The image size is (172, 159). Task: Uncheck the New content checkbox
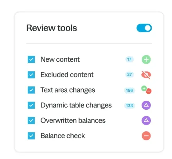pyautogui.click(x=31, y=59)
